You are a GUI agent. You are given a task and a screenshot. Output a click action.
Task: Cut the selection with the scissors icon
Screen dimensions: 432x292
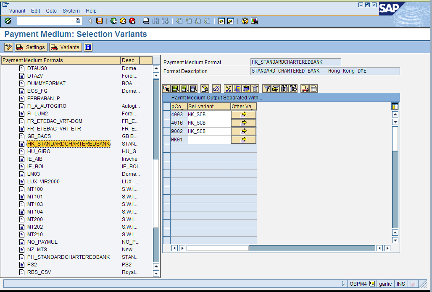pos(228,89)
